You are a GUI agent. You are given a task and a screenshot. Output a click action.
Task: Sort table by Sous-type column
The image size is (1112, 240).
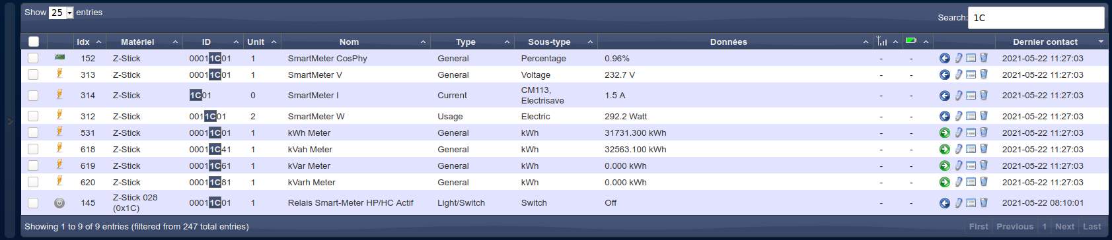coord(555,42)
